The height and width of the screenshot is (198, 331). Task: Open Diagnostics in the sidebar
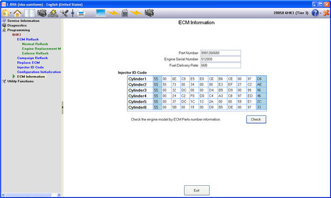click(x=17, y=25)
